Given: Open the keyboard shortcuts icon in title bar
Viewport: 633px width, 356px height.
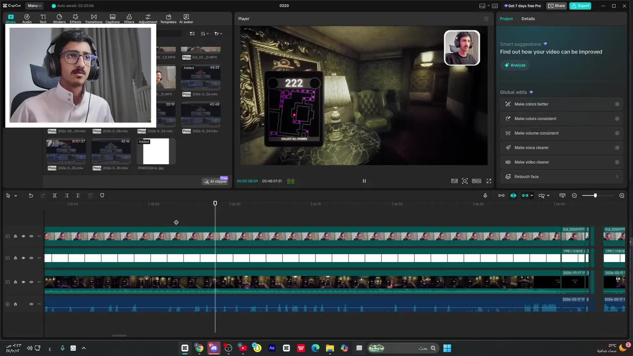Looking at the screenshot, I should (495, 6).
